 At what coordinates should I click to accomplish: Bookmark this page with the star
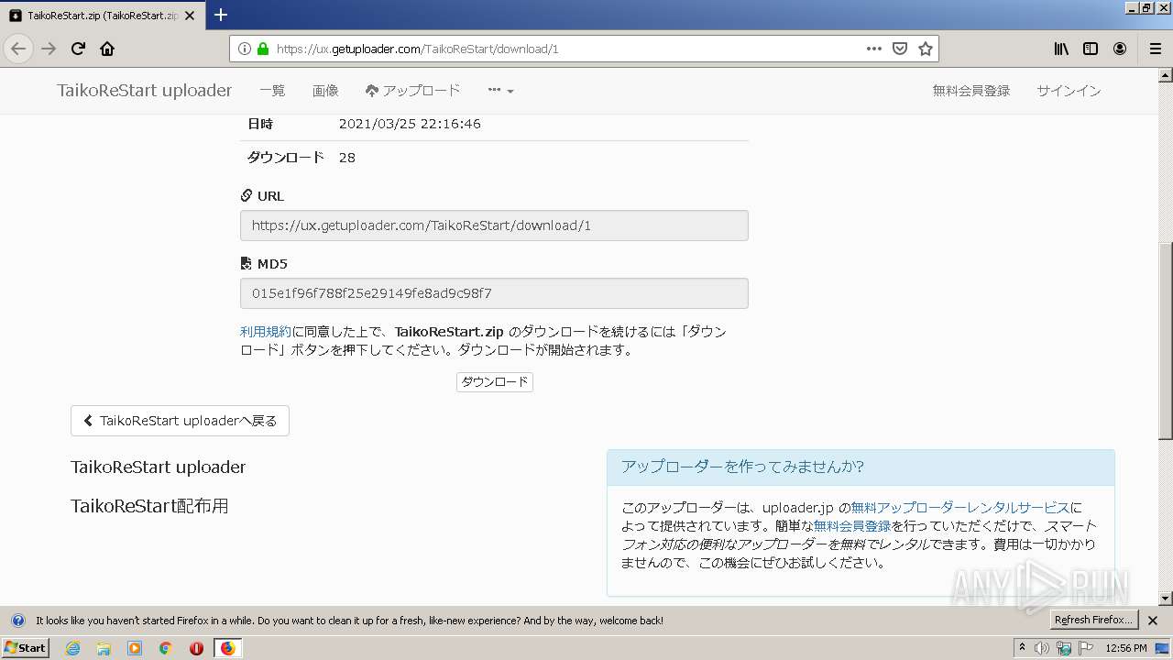click(926, 49)
